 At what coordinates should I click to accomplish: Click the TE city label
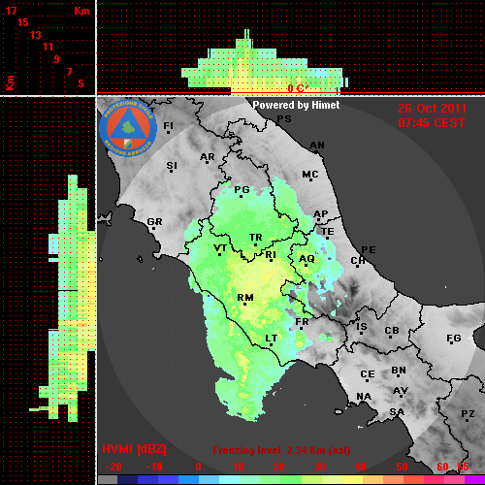(x=328, y=232)
